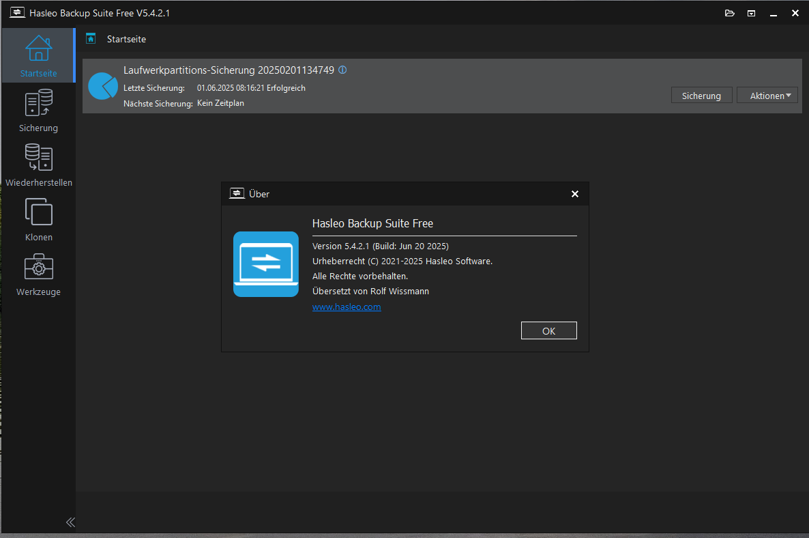Close the Über dialog with the X
Viewport: 809px width, 538px height.
click(575, 194)
